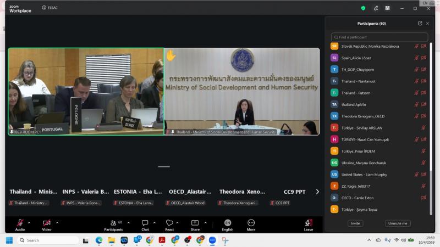The width and height of the screenshot is (440, 247).
Task: Click the Invite button
Action: pyautogui.click(x=355, y=223)
